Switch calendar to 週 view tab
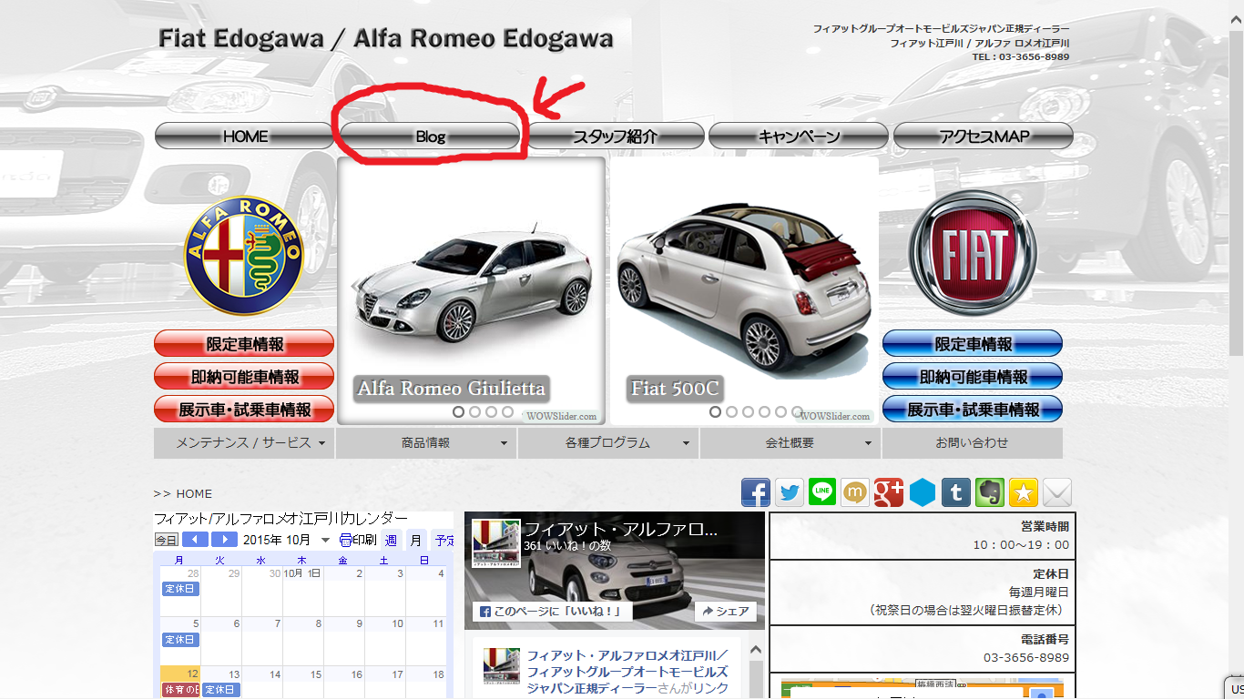 coord(391,540)
